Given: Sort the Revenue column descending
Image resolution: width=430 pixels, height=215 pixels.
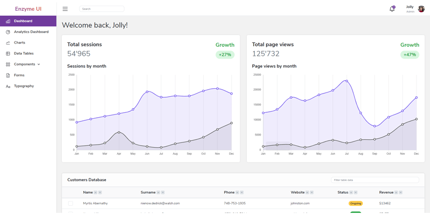Looking at the screenshot, I should [401, 192].
